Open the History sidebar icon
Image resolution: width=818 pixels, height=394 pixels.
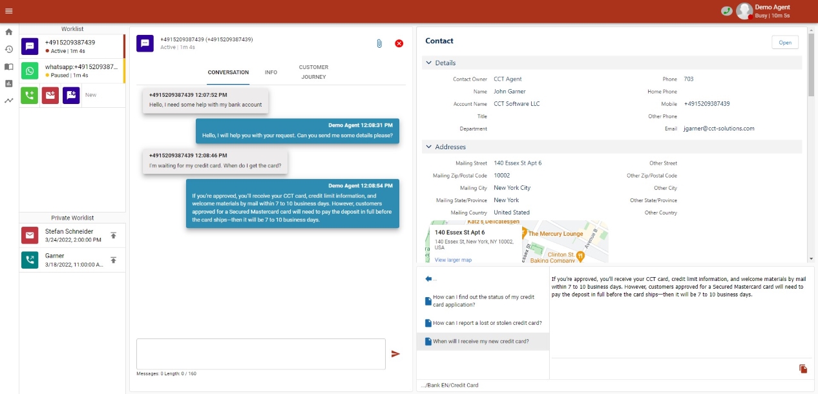9,49
